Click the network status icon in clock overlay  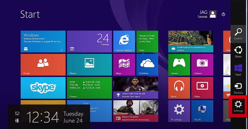point(17,113)
